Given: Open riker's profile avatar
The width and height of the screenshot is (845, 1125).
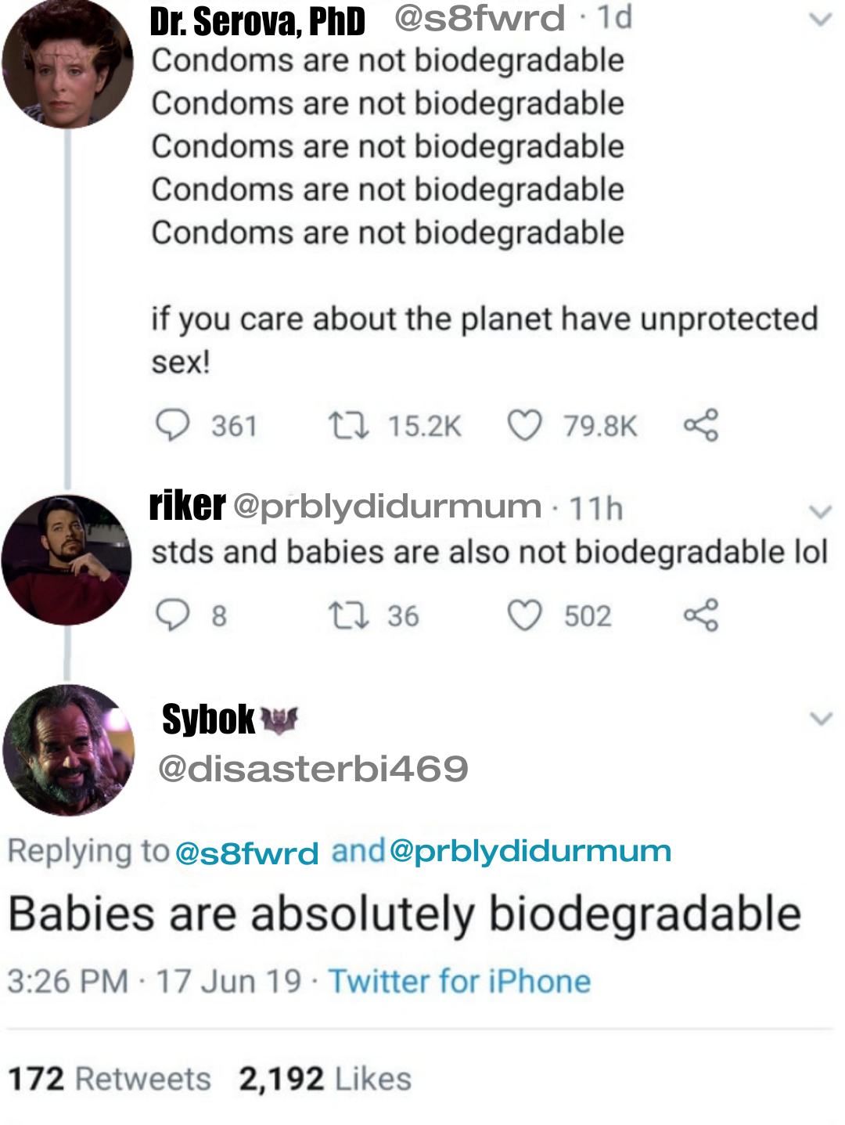Looking at the screenshot, I should 67,560.
